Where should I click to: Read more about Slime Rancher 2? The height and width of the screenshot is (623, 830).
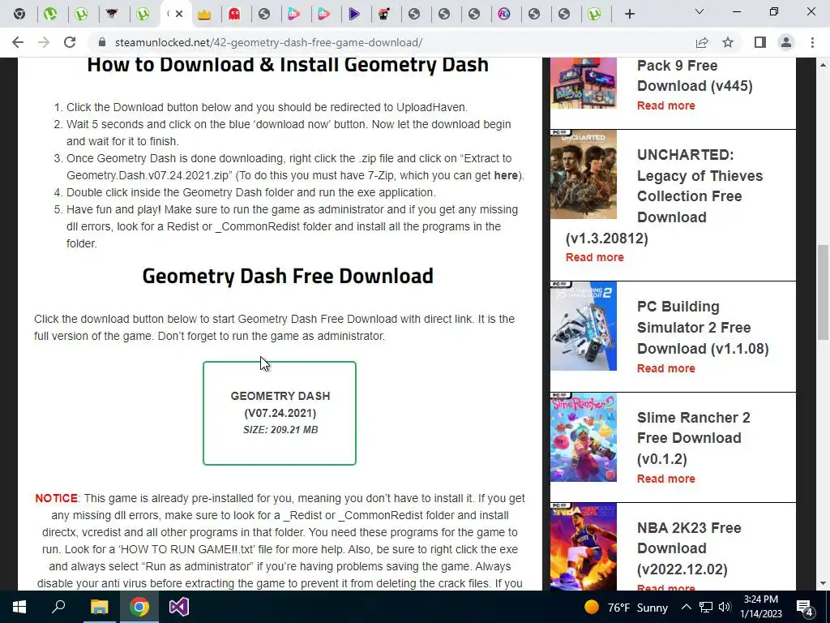click(x=666, y=479)
